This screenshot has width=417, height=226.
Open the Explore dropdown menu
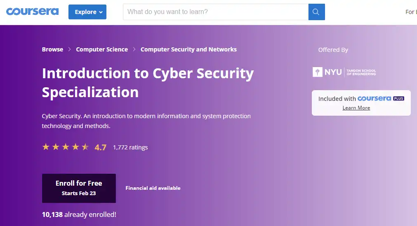87,12
